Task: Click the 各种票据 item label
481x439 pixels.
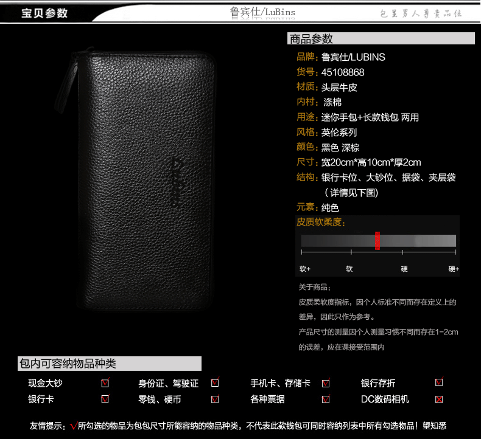Action: [267, 399]
